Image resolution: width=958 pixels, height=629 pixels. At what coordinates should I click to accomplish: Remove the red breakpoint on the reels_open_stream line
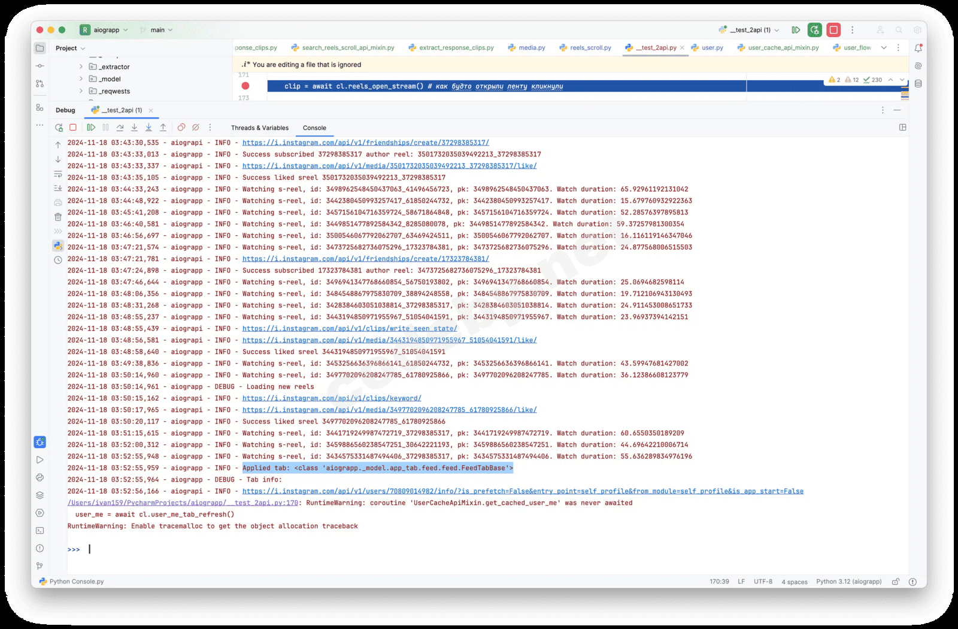tap(245, 86)
